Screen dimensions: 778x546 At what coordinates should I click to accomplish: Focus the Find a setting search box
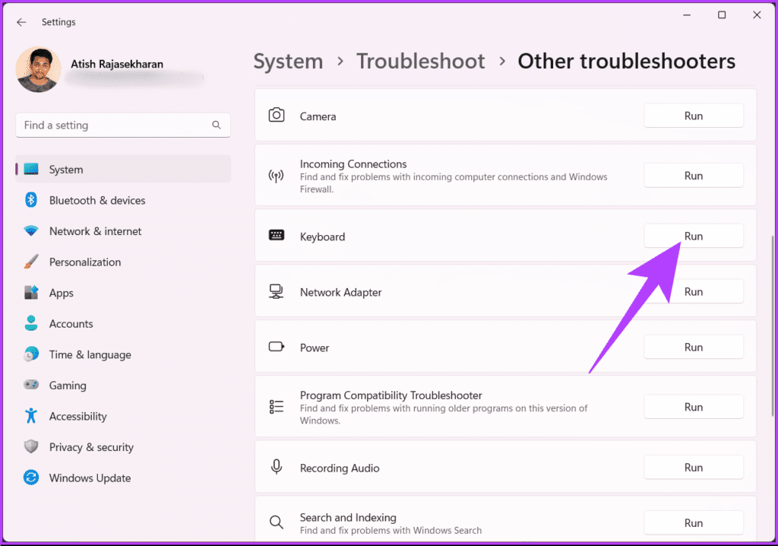point(123,125)
